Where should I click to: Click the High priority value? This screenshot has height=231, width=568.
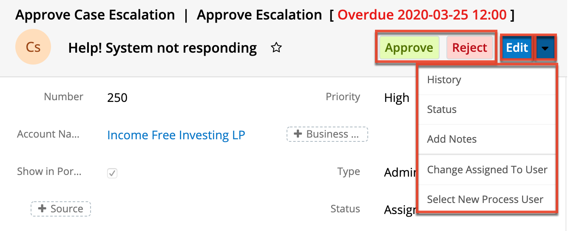[x=396, y=98]
